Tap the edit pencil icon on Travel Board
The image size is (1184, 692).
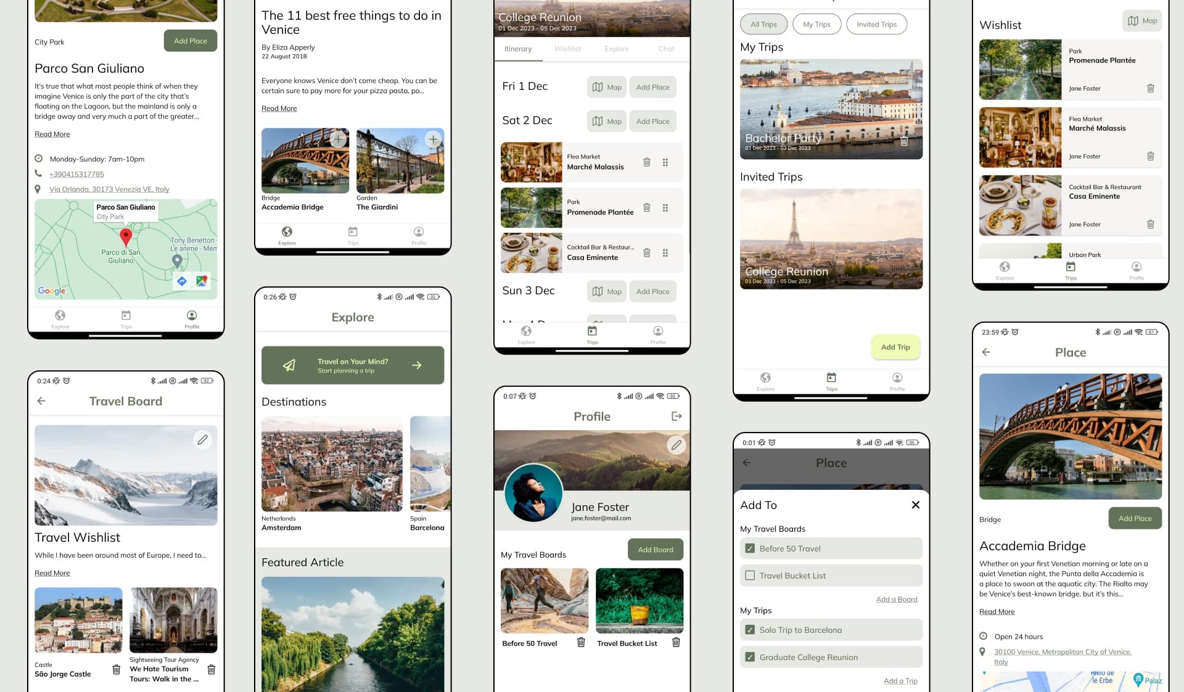204,439
